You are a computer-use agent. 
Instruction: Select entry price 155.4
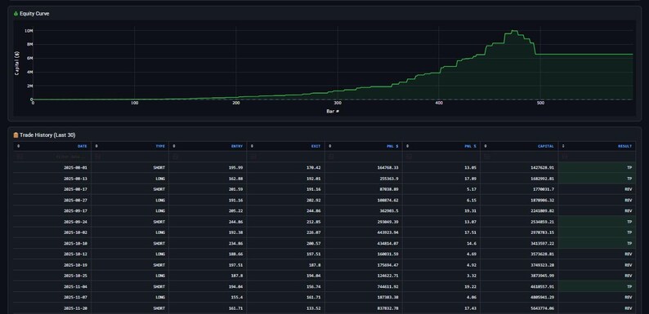[237, 297]
